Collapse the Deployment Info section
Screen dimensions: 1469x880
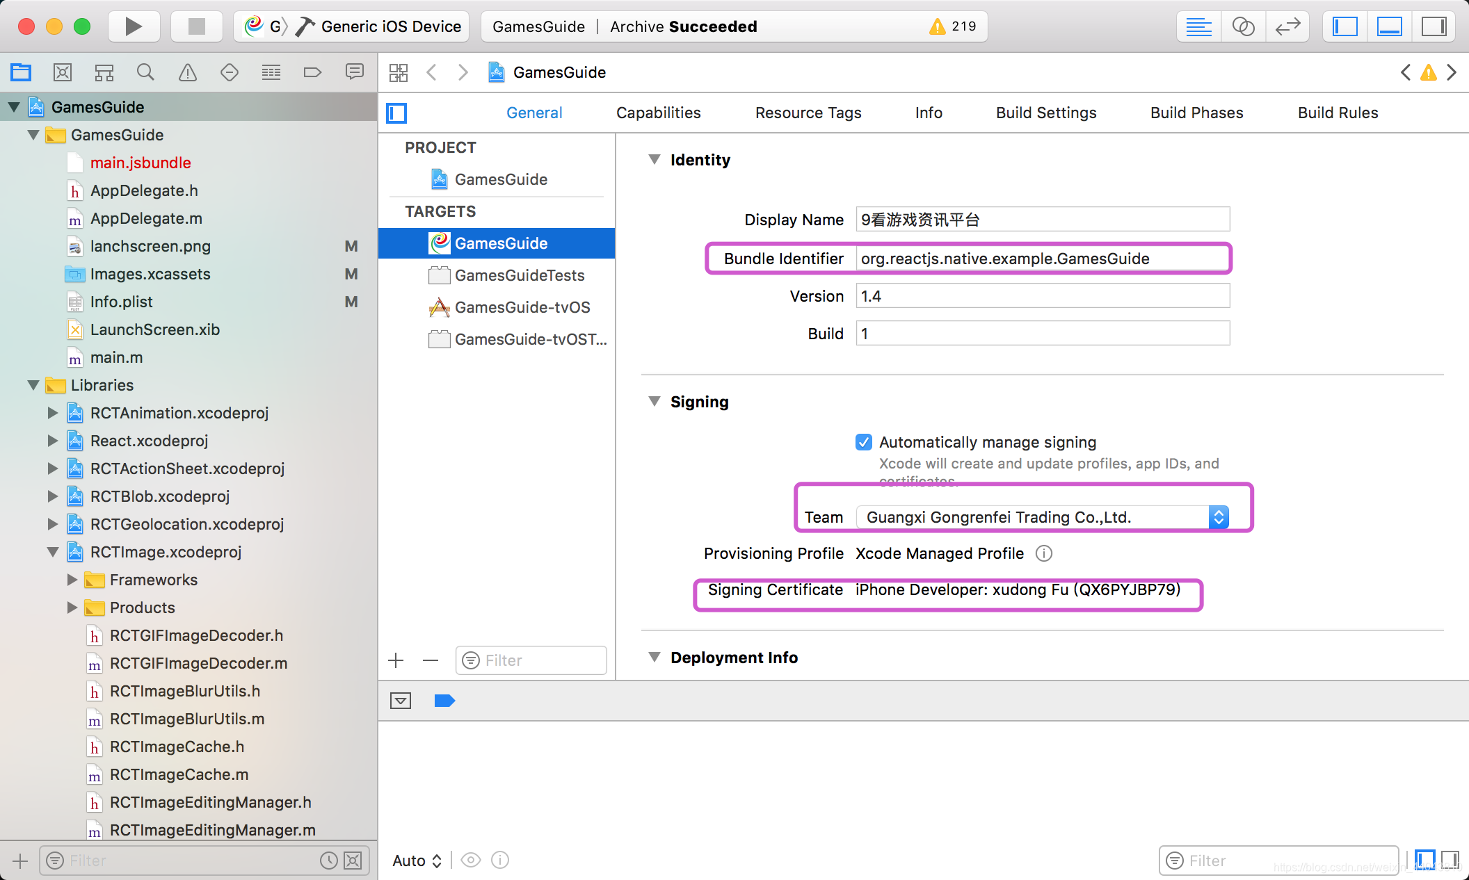point(655,657)
